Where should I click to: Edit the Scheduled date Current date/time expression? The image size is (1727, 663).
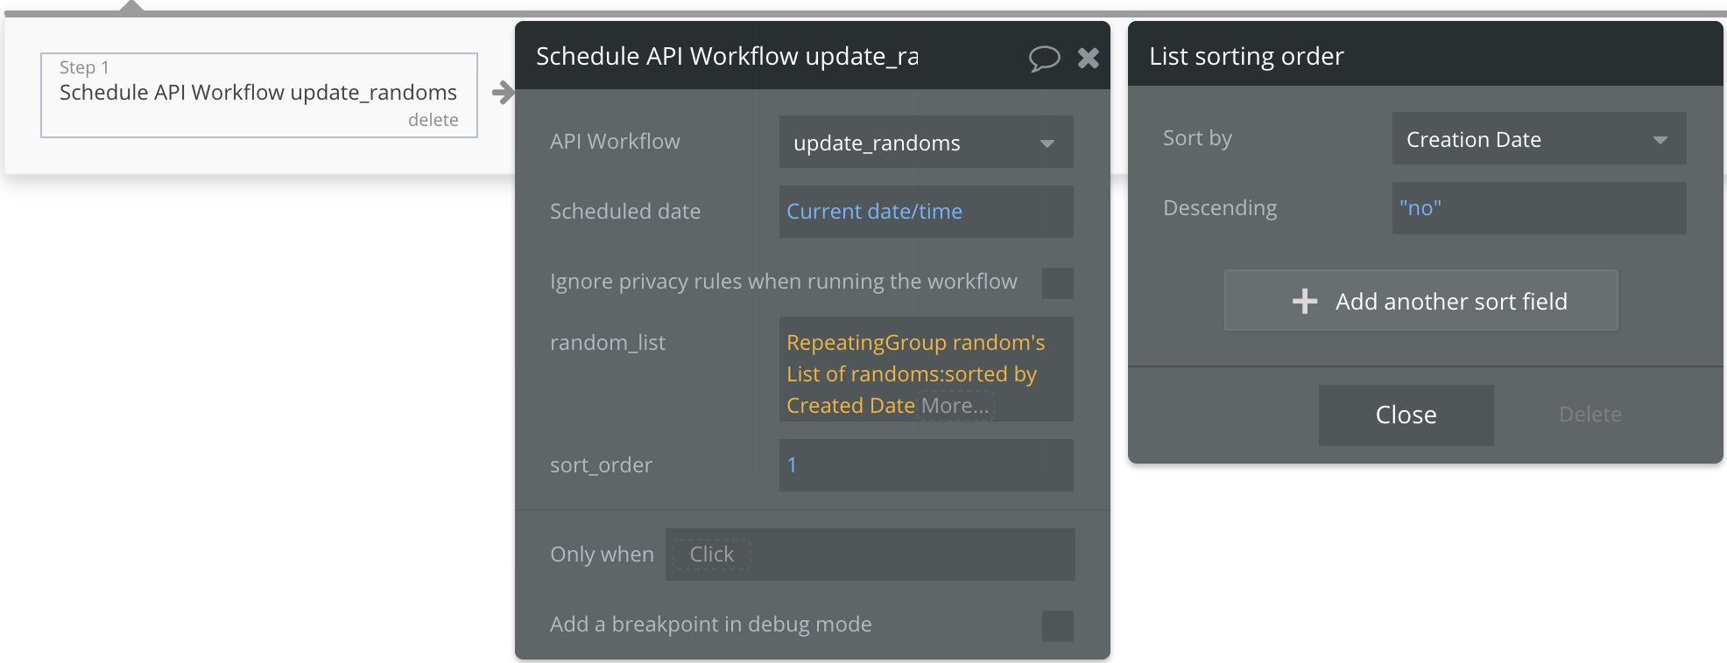coord(874,212)
